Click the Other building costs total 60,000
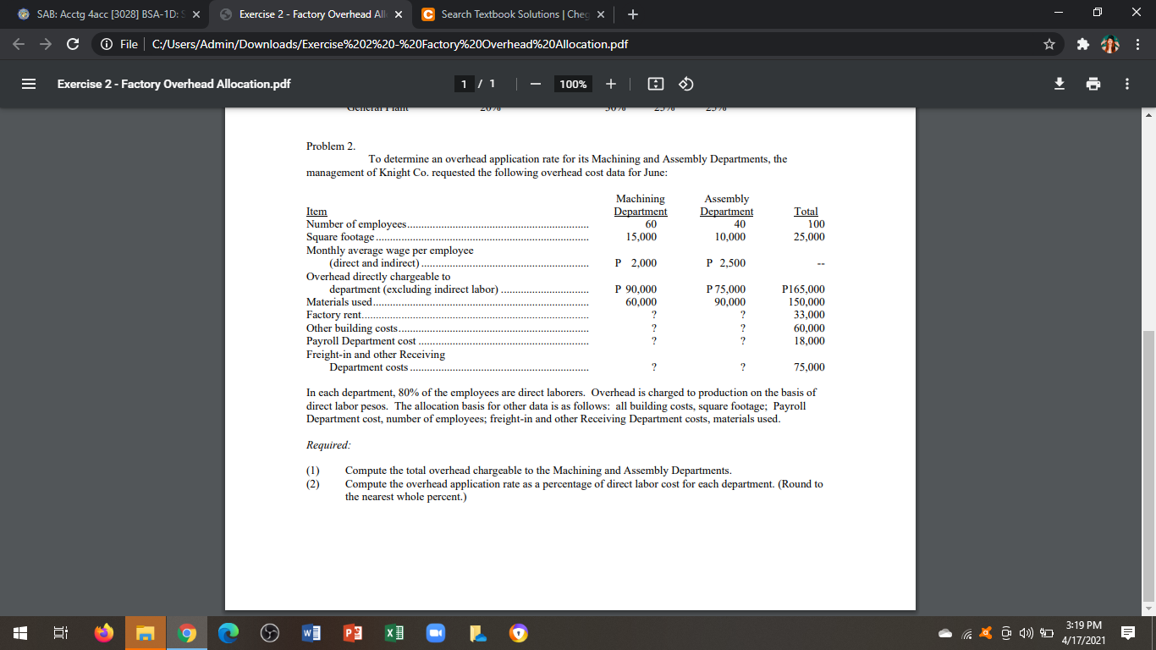 pyautogui.click(x=809, y=328)
